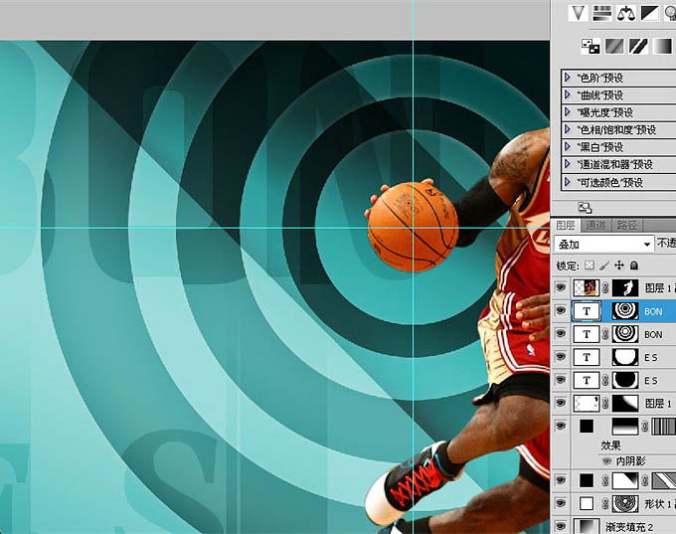
Task: Click the mask link icon on the unselected BON layer
Action: coord(605,334)
